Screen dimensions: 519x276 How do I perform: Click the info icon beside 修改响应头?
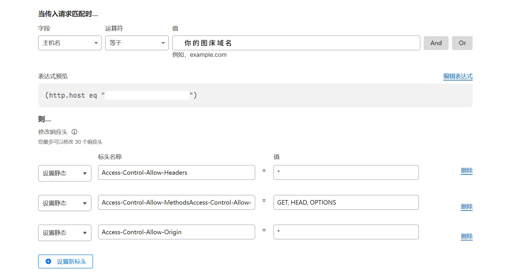74,132
